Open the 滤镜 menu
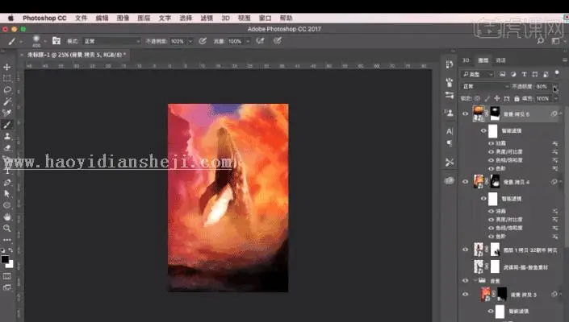569x322 pixels. (207, 18)
